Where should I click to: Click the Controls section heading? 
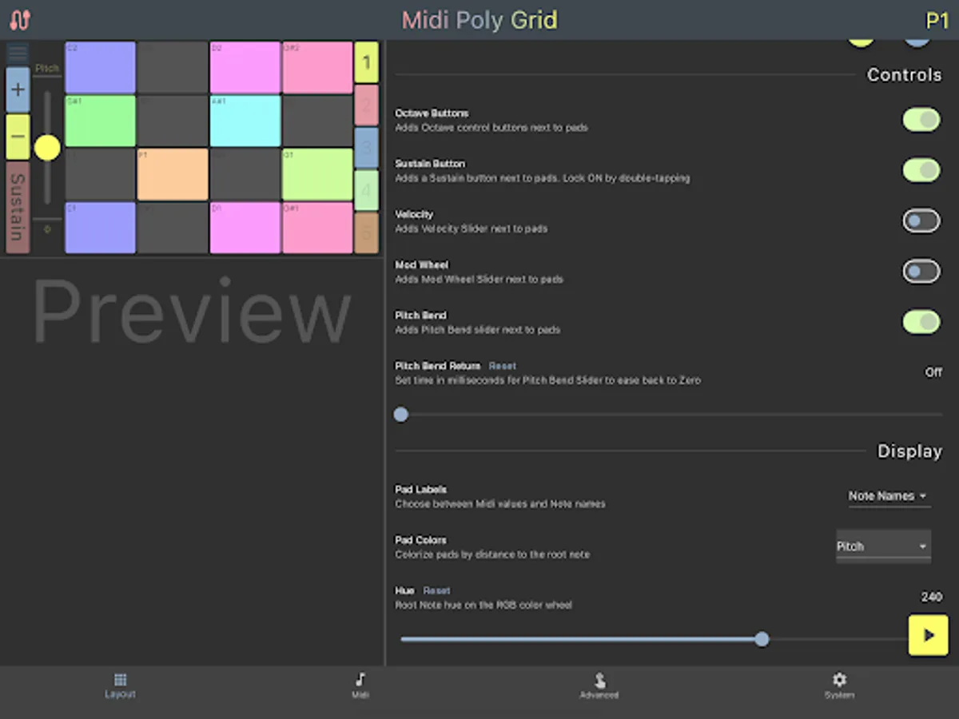click(x=904, y=74)
